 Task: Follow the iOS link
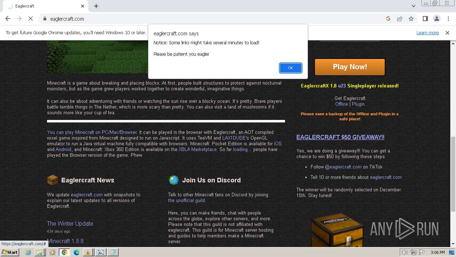coord(278,143)
